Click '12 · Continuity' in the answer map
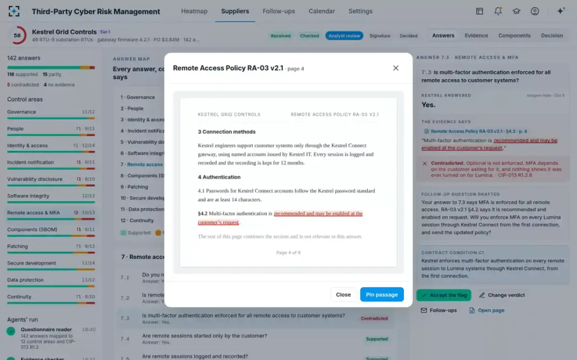The height and width of the screenshot is (360, 577). pyautogui.click(x=138, y=220)
